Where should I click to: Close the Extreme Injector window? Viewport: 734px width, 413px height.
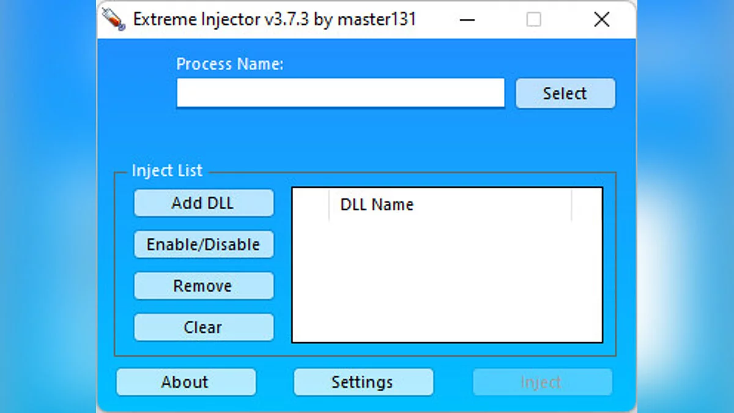[x=601, y=20]
